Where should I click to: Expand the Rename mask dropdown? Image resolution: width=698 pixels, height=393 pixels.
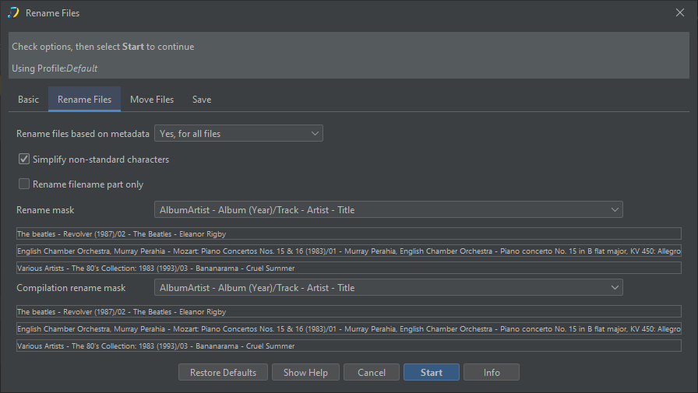click(x=388, y=210)
